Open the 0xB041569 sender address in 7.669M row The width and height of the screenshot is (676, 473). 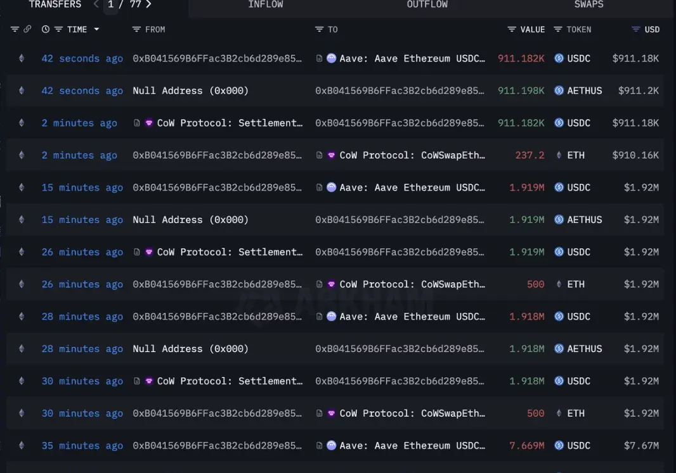coord(218,446)
